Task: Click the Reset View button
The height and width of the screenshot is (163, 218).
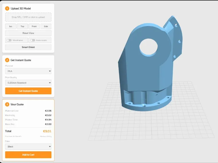Action: coord(28,33)
